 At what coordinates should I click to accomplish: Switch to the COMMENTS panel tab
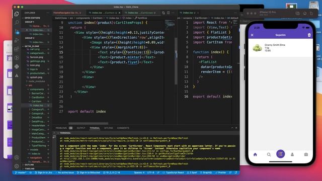click(x=123, y=128)
